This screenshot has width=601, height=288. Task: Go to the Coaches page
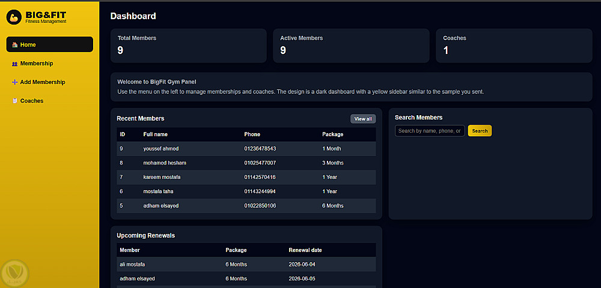pos(32,101)
